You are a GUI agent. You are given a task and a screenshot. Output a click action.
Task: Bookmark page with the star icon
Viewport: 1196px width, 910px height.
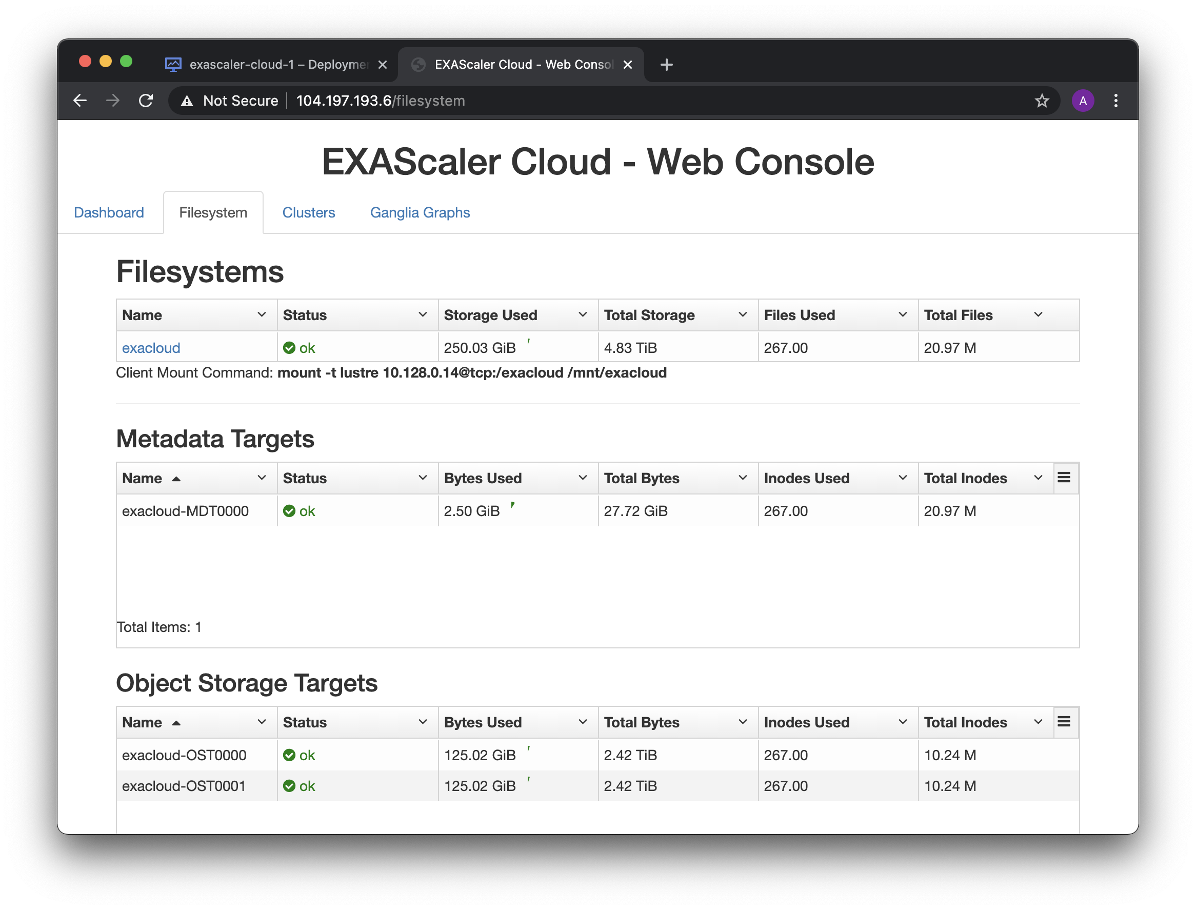(x=1042, y=101)
